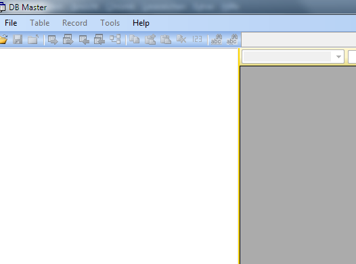
Task: Click the white box right of the combo box
Action: [352, 57]
